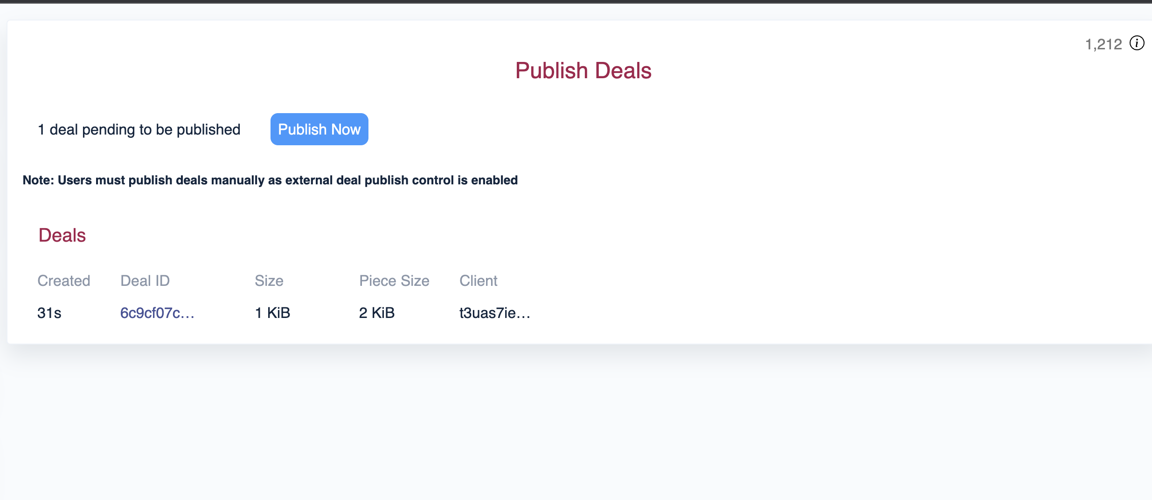This screenshot has width=1152, height=500.
Task: Click the Client column header
Action: 479,281
